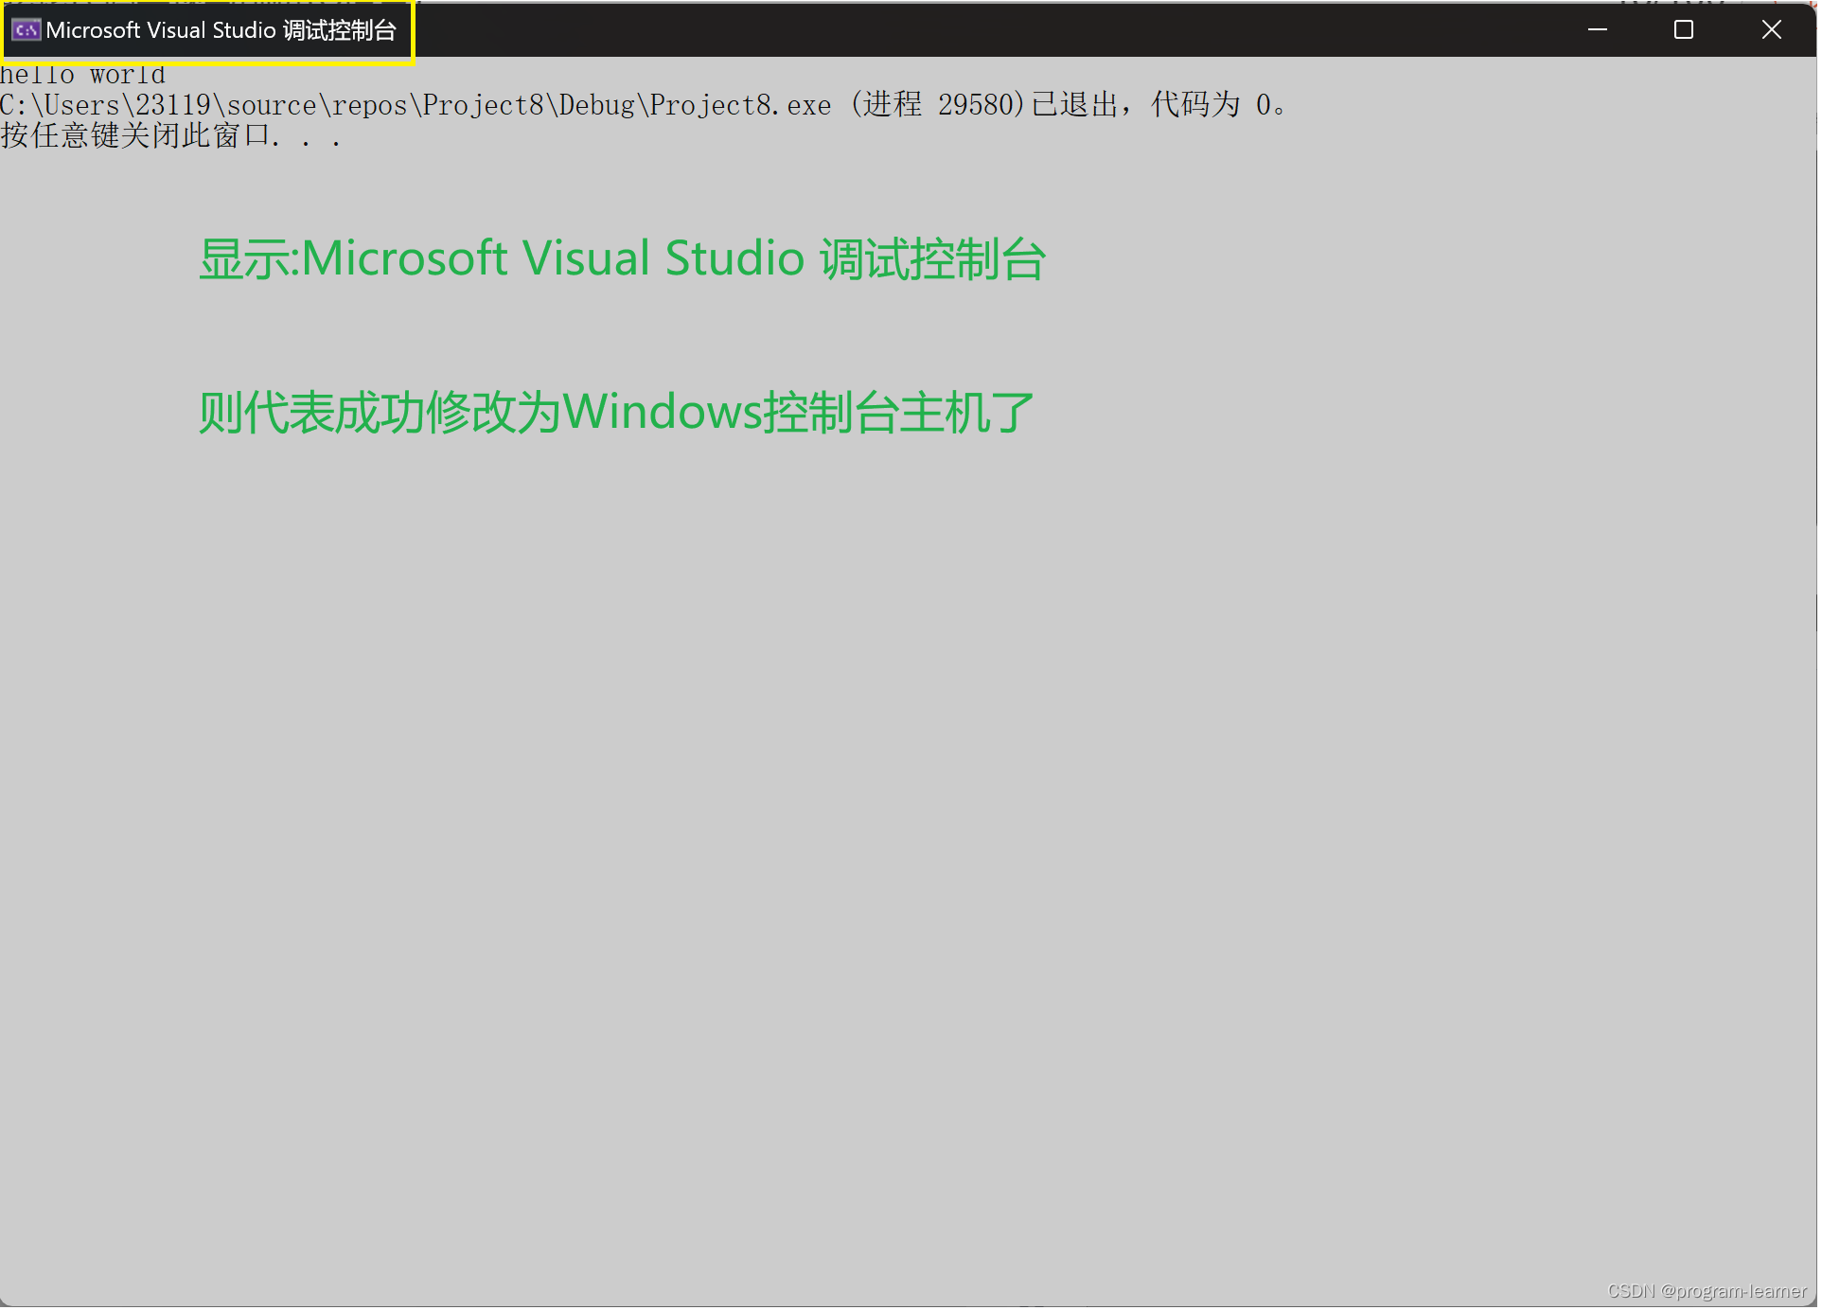
Task: Click the Project8.exe exit path line
Action: 645,105
